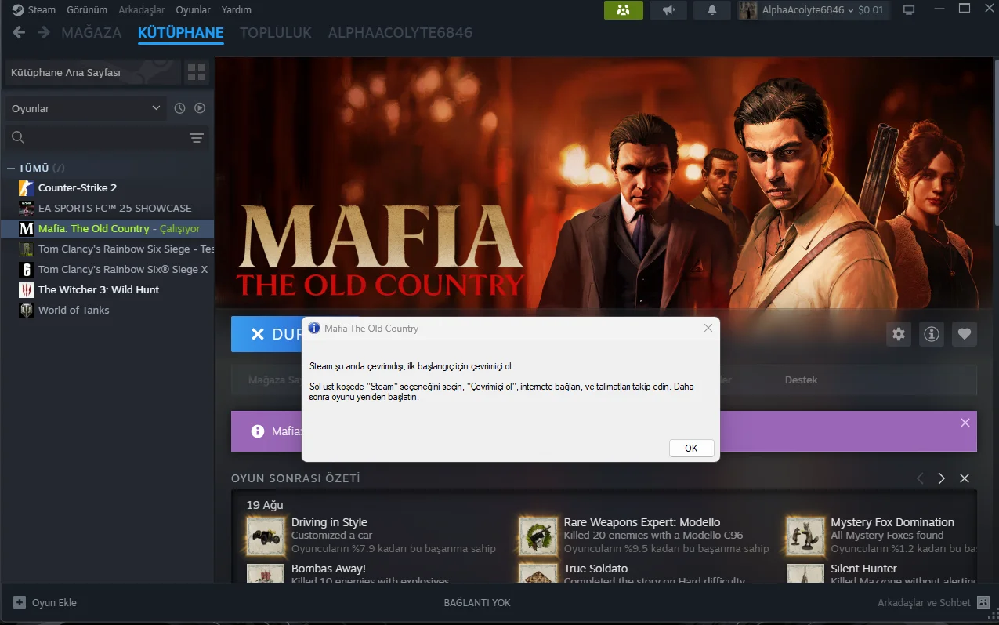Click the Big Picture mode monitor icon

point(909,10)
